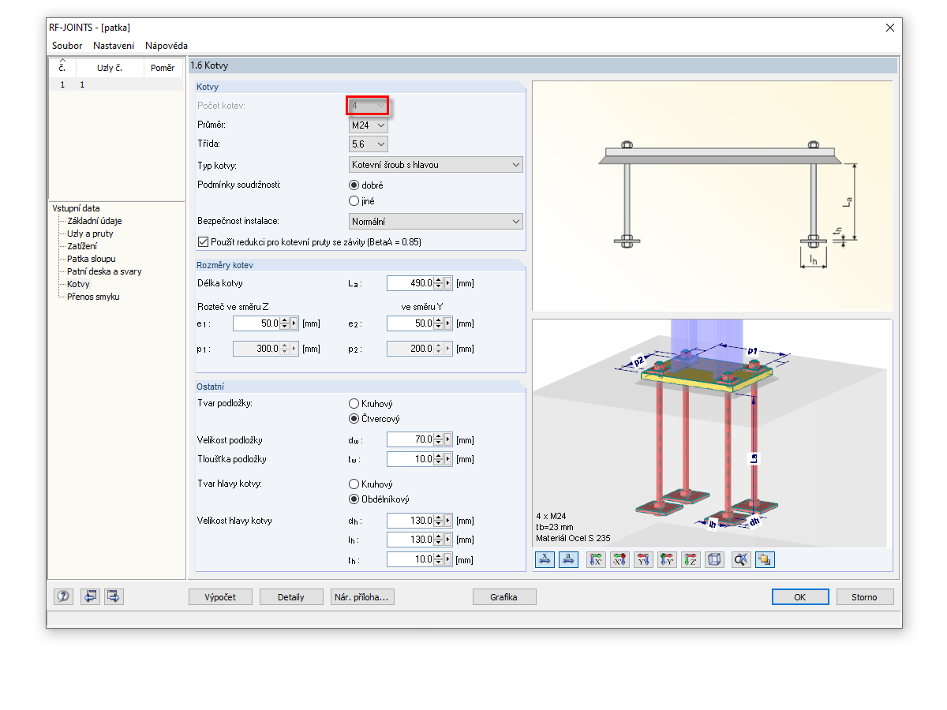
Task: Select 'Uzly a pruty' in the tree
Action: [x=90, y=234]
